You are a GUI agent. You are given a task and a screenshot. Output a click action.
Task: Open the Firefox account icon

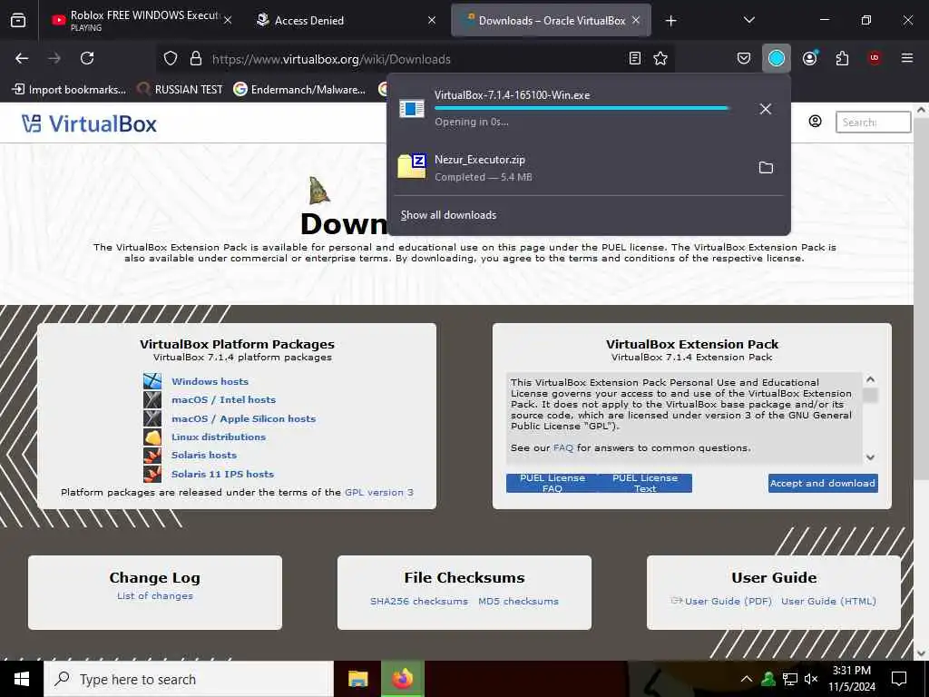coord(809,58)
